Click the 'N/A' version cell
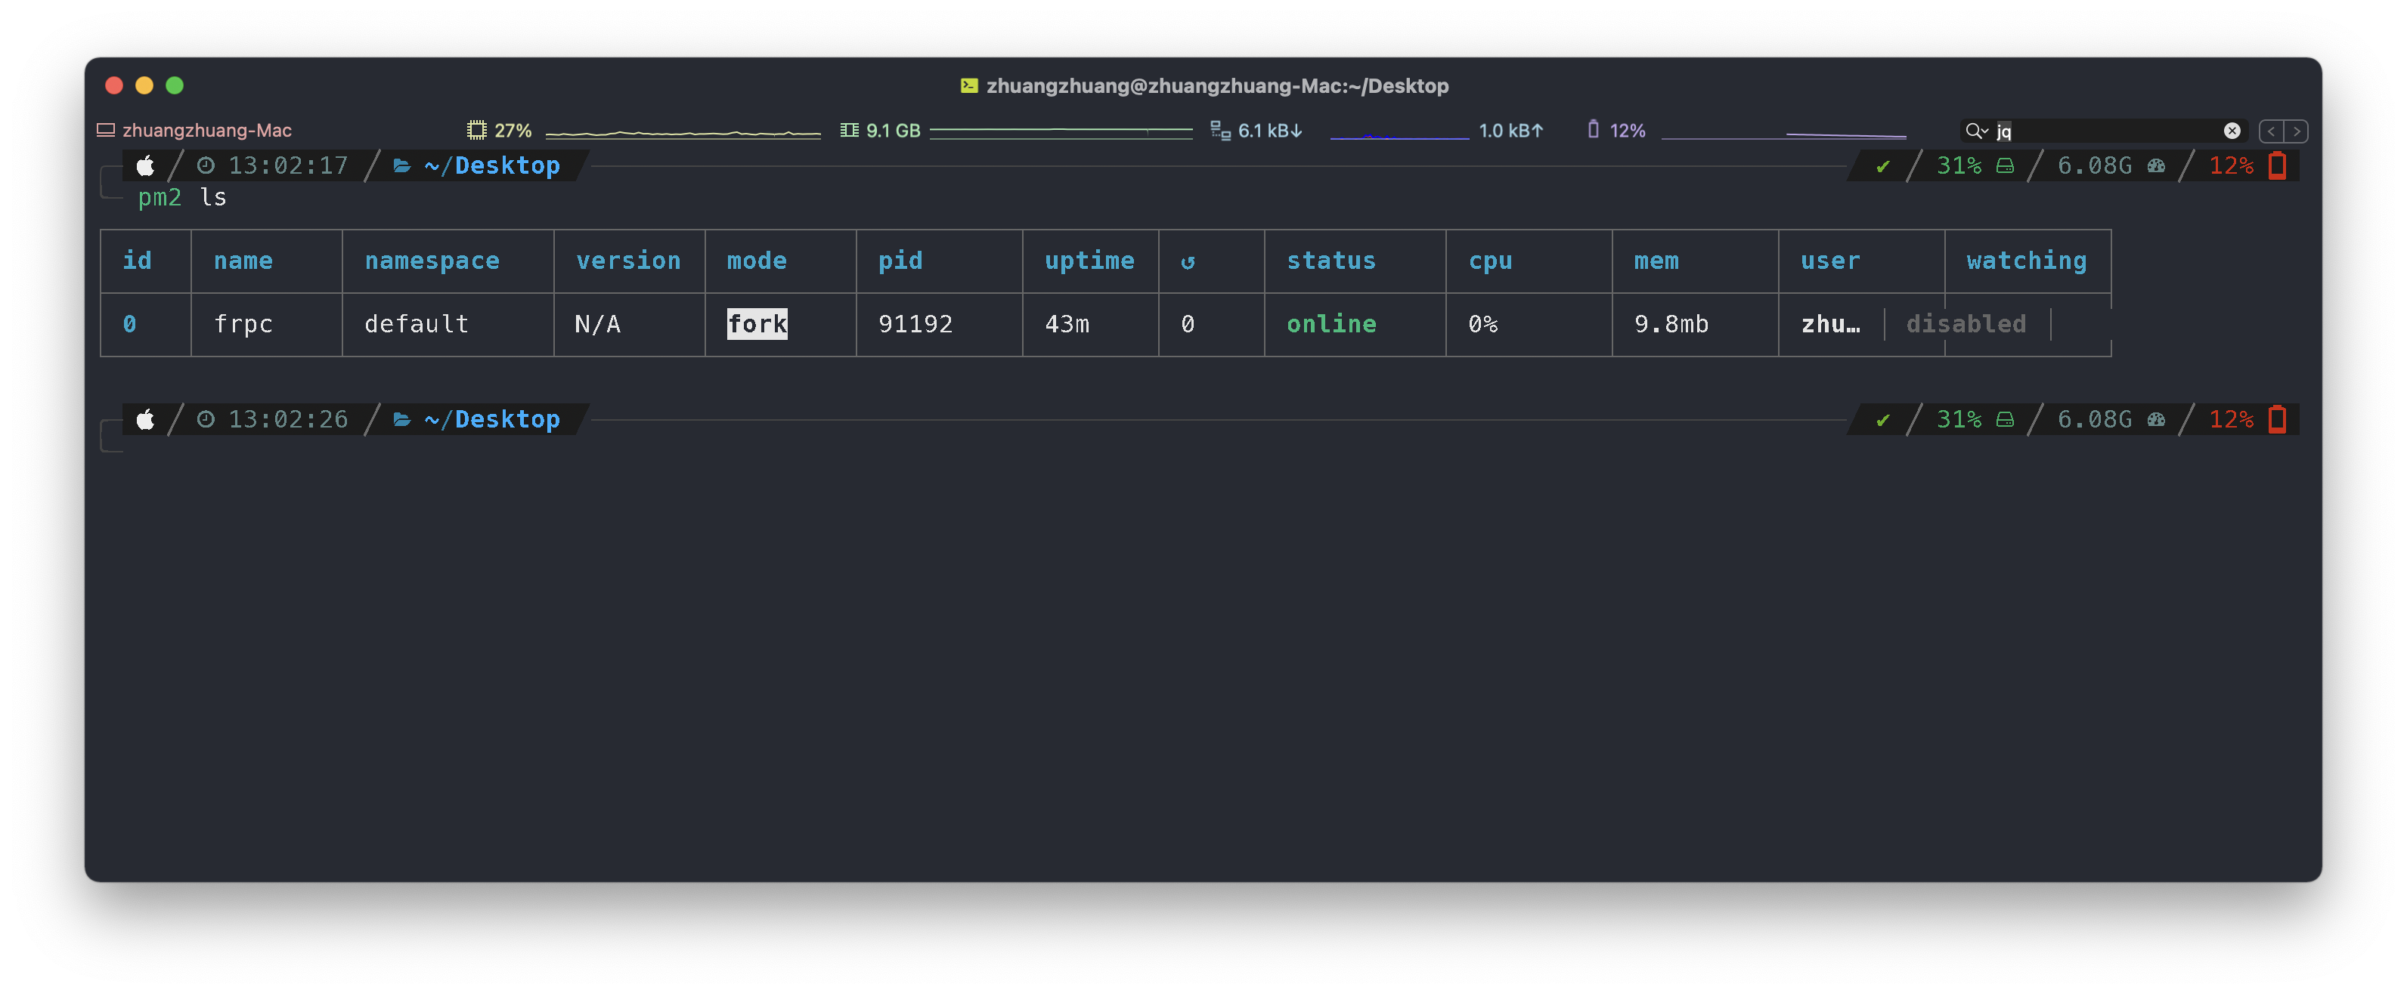Viewport: 2407px width, 994px height. point(598,324)
